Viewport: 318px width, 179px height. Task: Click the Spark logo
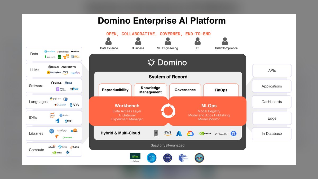52,146
